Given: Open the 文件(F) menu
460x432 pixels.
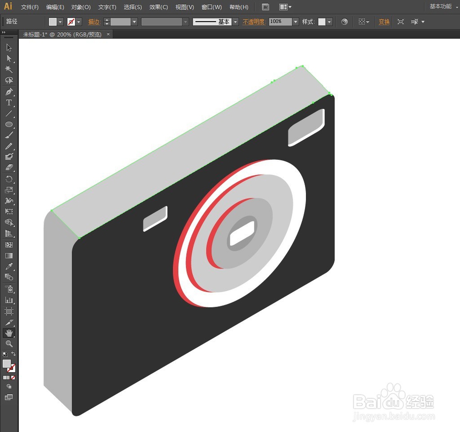Looking at the screenshot, I should click(x=29, y=7).
